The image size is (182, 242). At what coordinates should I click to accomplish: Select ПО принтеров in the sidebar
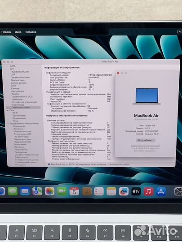click(x=21, y=137)
